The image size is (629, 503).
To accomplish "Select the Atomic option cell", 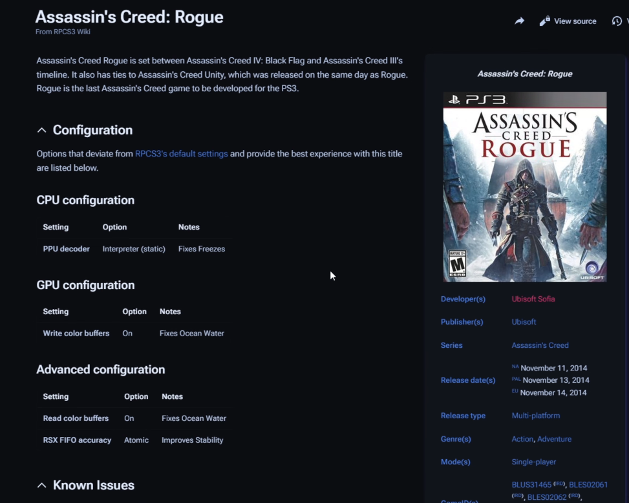I will click(x=136, y=440).
